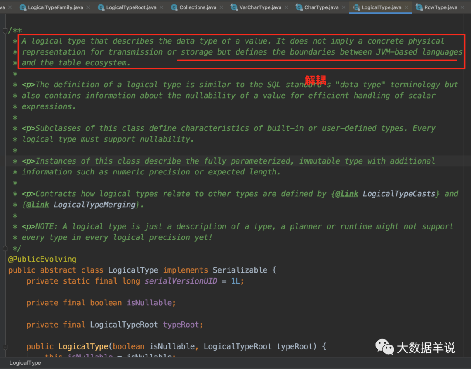Click the VarCharType.java class icon
This screenshot has width=471, height=369.
234,7
